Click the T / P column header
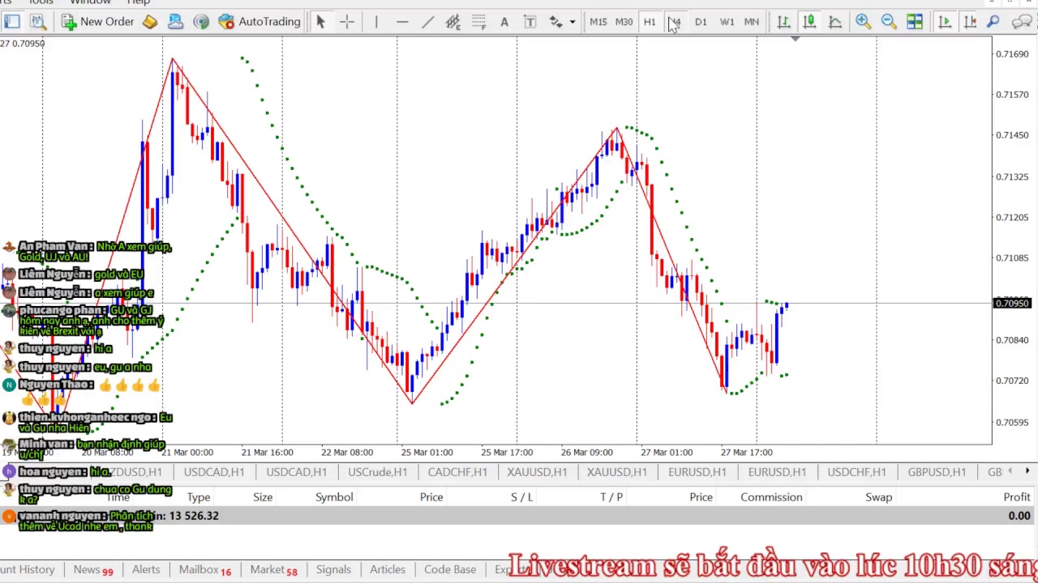This screenshot has width=1038, height=583. click(x=611, y=497)
